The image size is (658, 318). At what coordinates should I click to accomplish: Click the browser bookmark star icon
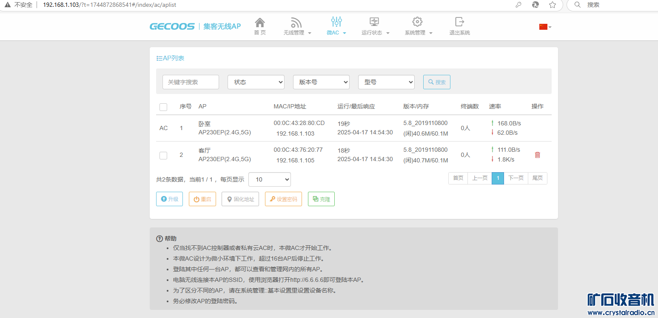[x=553, y=5]
